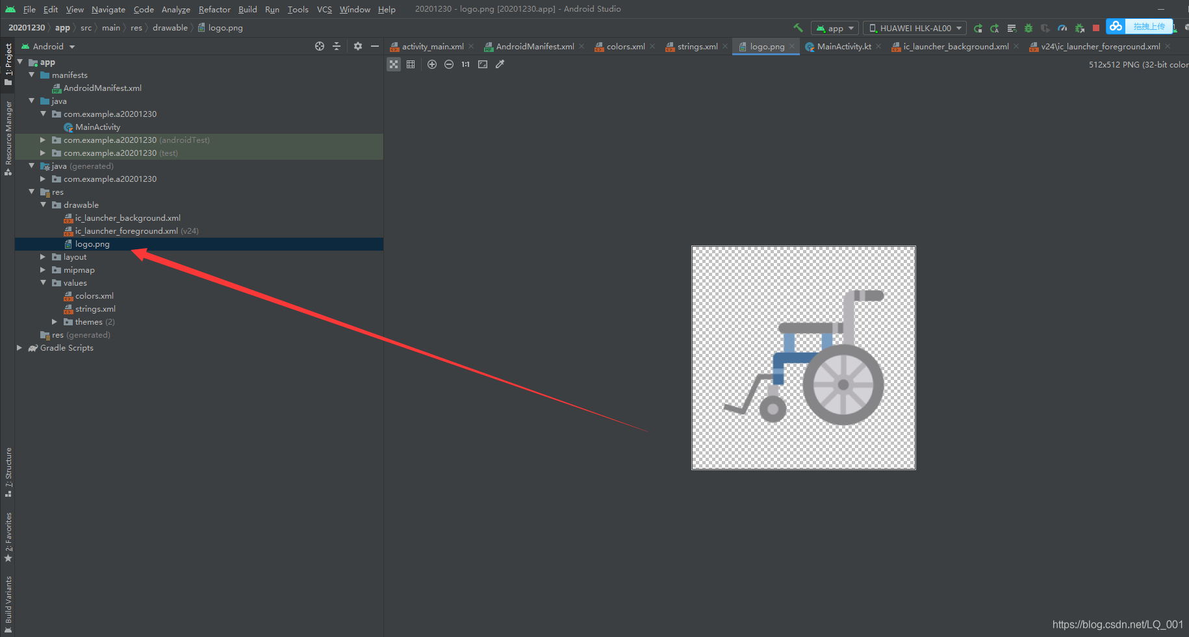Viewport: 1189px width, 637px height.
Task: Open the Tools menu
Action: point(298,9)
